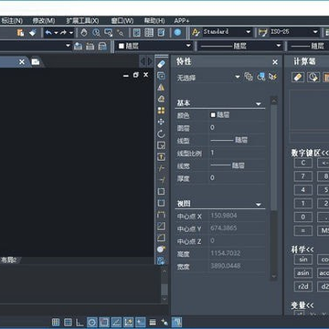Screen dimensions: 329x329
Task: Collapse the 数字键区 section in calculator
Action: pos(310,153)
